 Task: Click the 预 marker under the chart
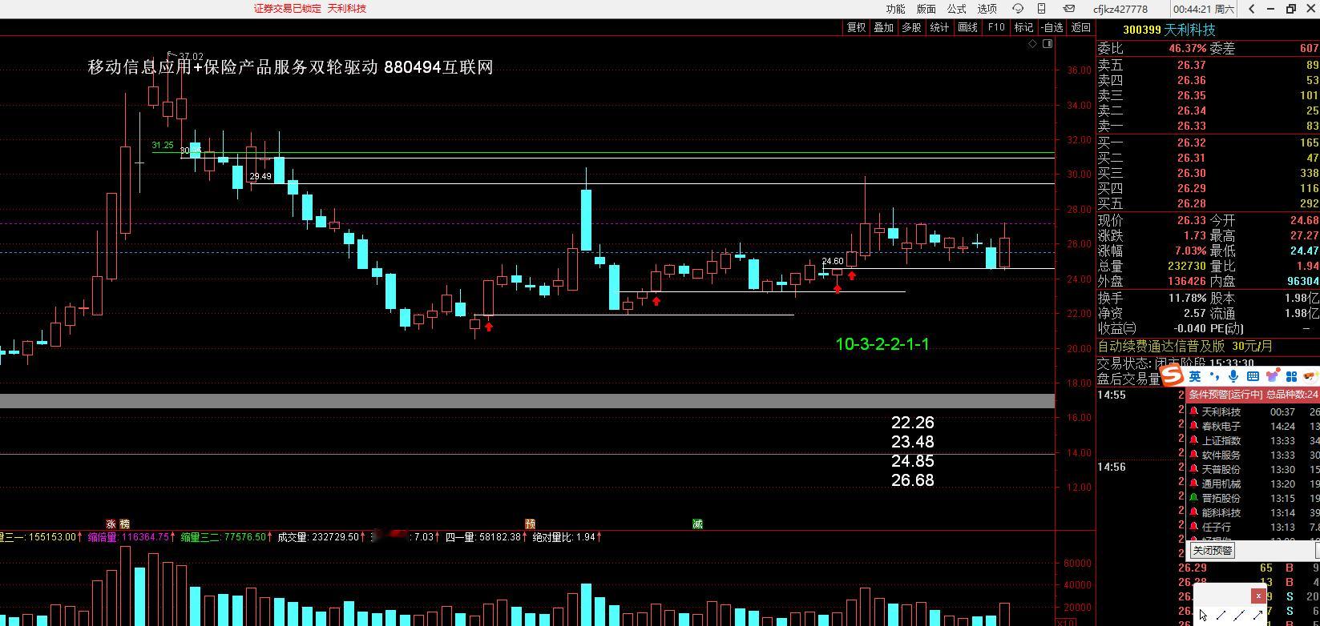click(530, 524)
